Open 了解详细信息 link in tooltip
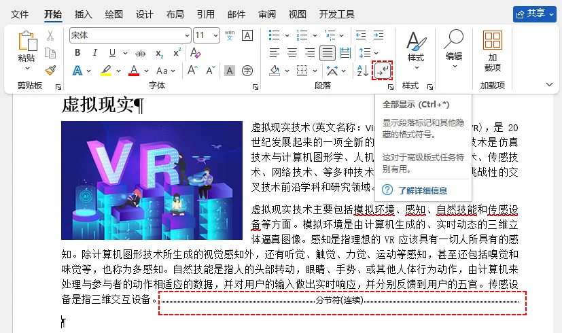The height and width of the screenshot is (333, 562). pyautogui.click(x=423, y=190)
